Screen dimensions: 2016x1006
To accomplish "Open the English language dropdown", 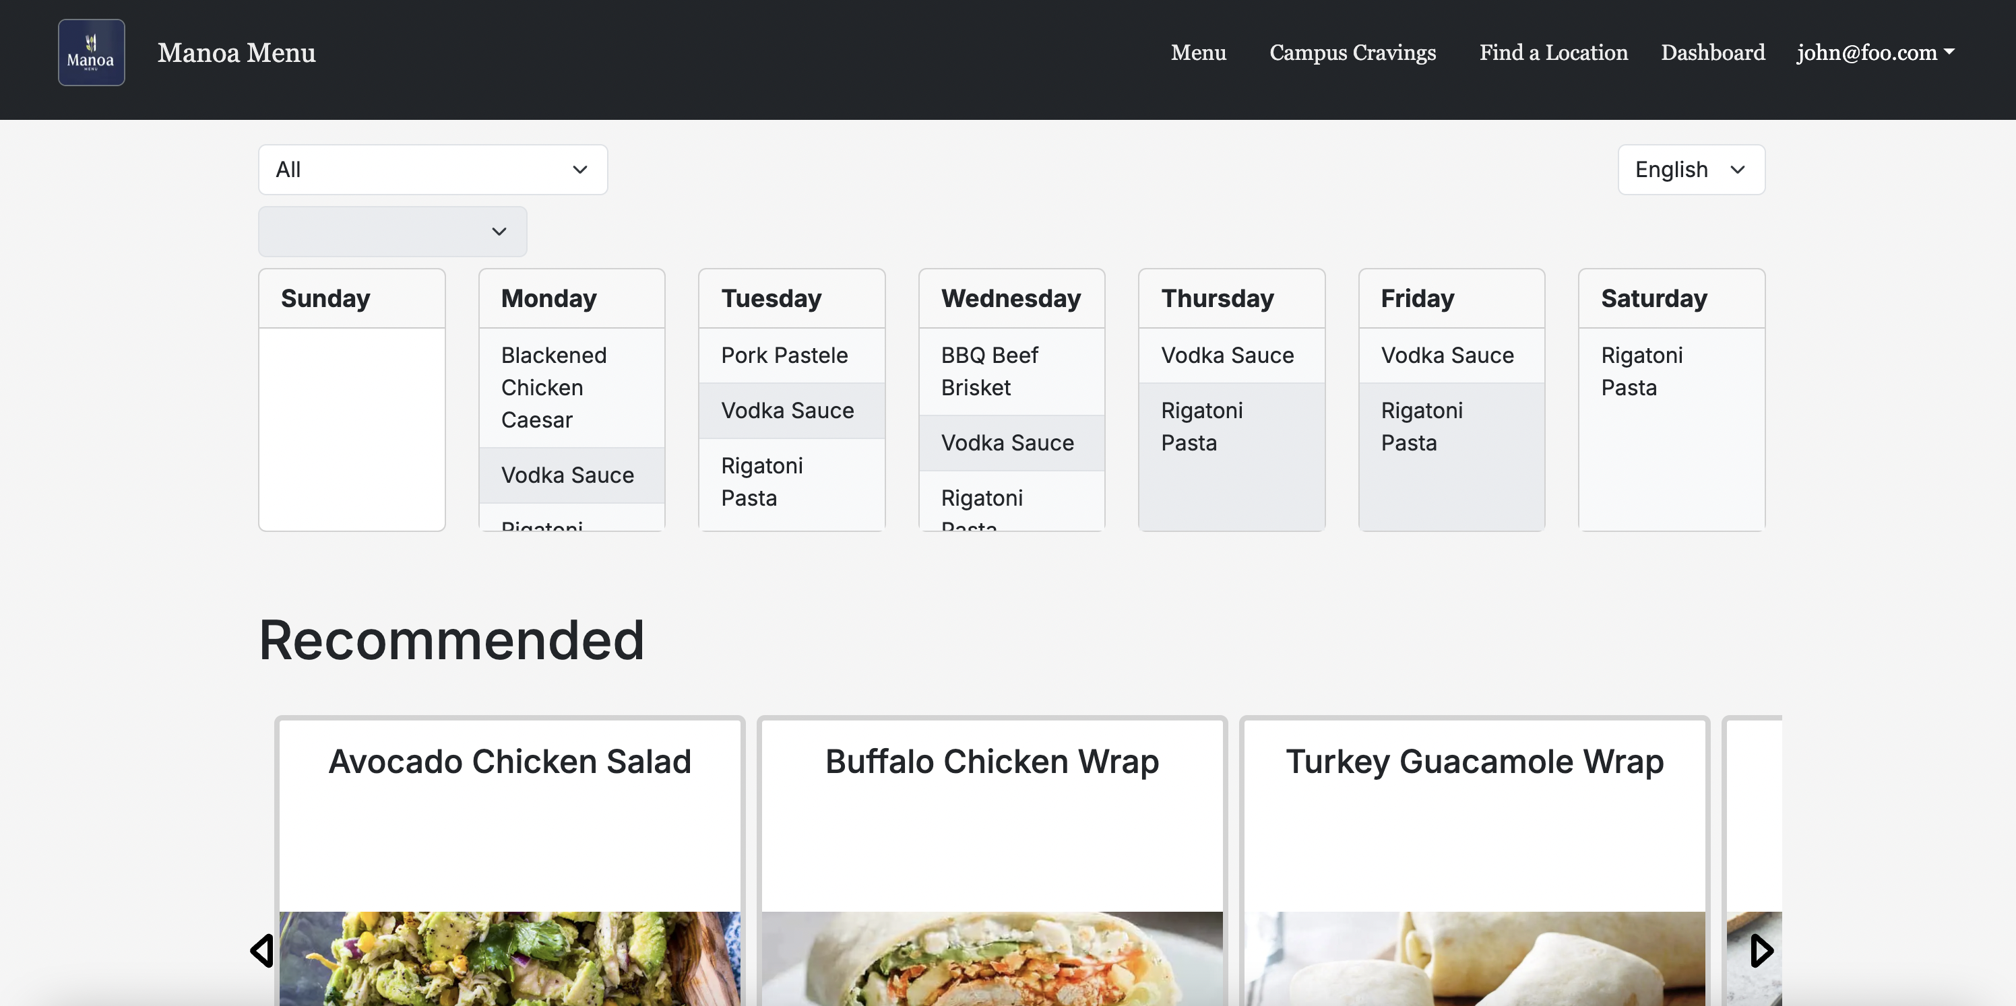I will point(1691,170).
